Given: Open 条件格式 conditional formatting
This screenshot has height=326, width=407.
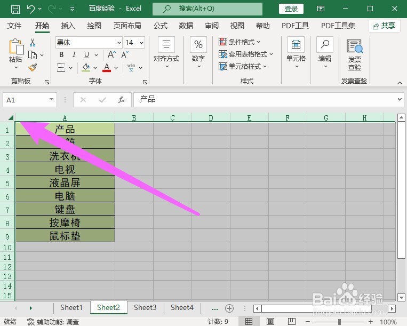Looking at the screenshot, I should pos(240,42).
